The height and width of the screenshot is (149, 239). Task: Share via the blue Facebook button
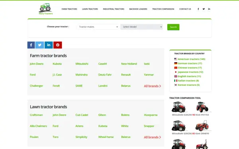31,45
